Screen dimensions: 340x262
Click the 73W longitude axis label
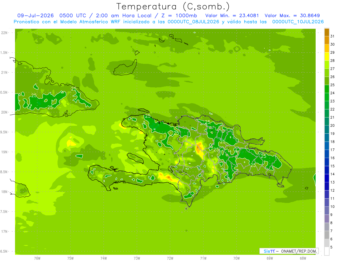pos(137,258)
